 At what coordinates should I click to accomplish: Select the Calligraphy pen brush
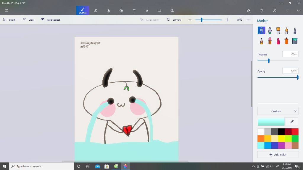tap(270, 30)
